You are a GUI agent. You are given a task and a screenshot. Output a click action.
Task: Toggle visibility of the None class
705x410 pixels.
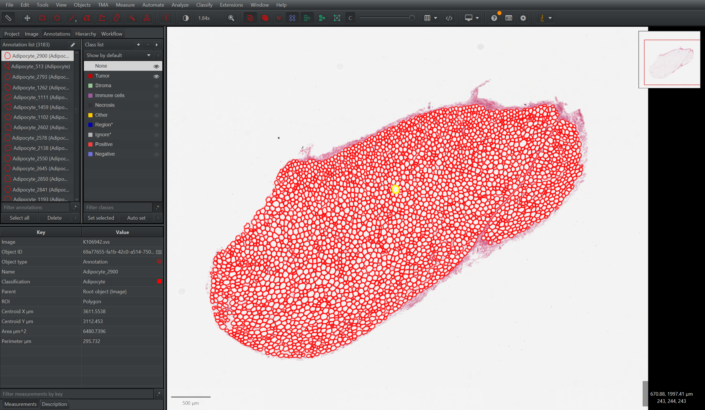point(157,66)
